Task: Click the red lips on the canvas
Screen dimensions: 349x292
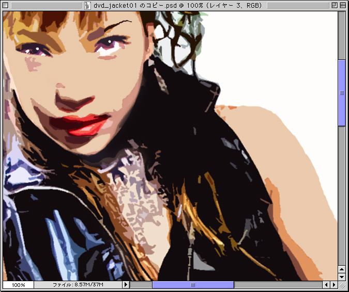Action: click(86, 124)
